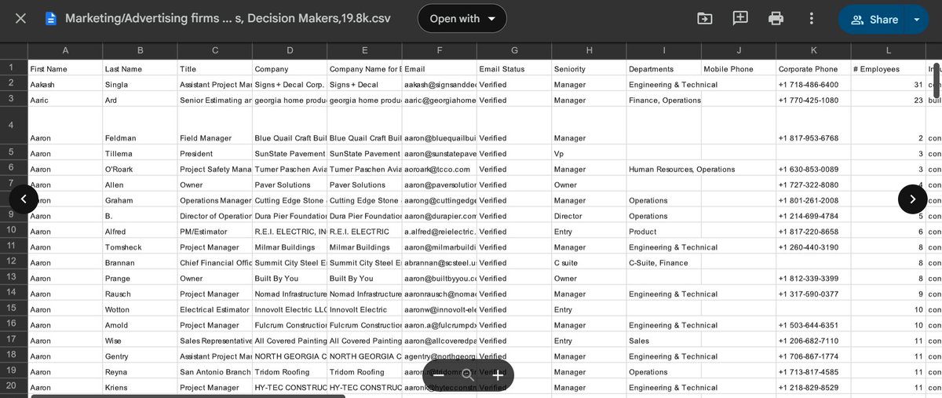Select the 'Singla' last name cell
The width and height of the screenshot is (942, 398).
point(140,85)
